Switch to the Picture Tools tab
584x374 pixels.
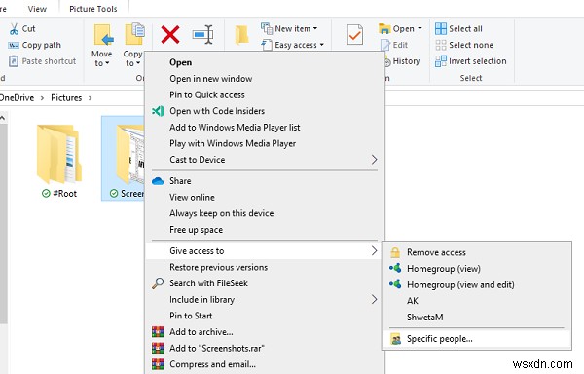point(93,9)
